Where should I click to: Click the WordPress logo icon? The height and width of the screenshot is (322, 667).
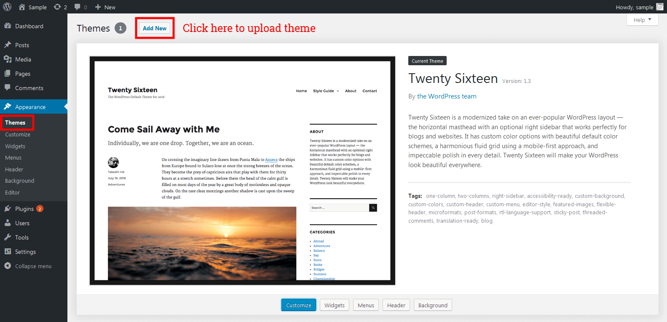(7, 7)
